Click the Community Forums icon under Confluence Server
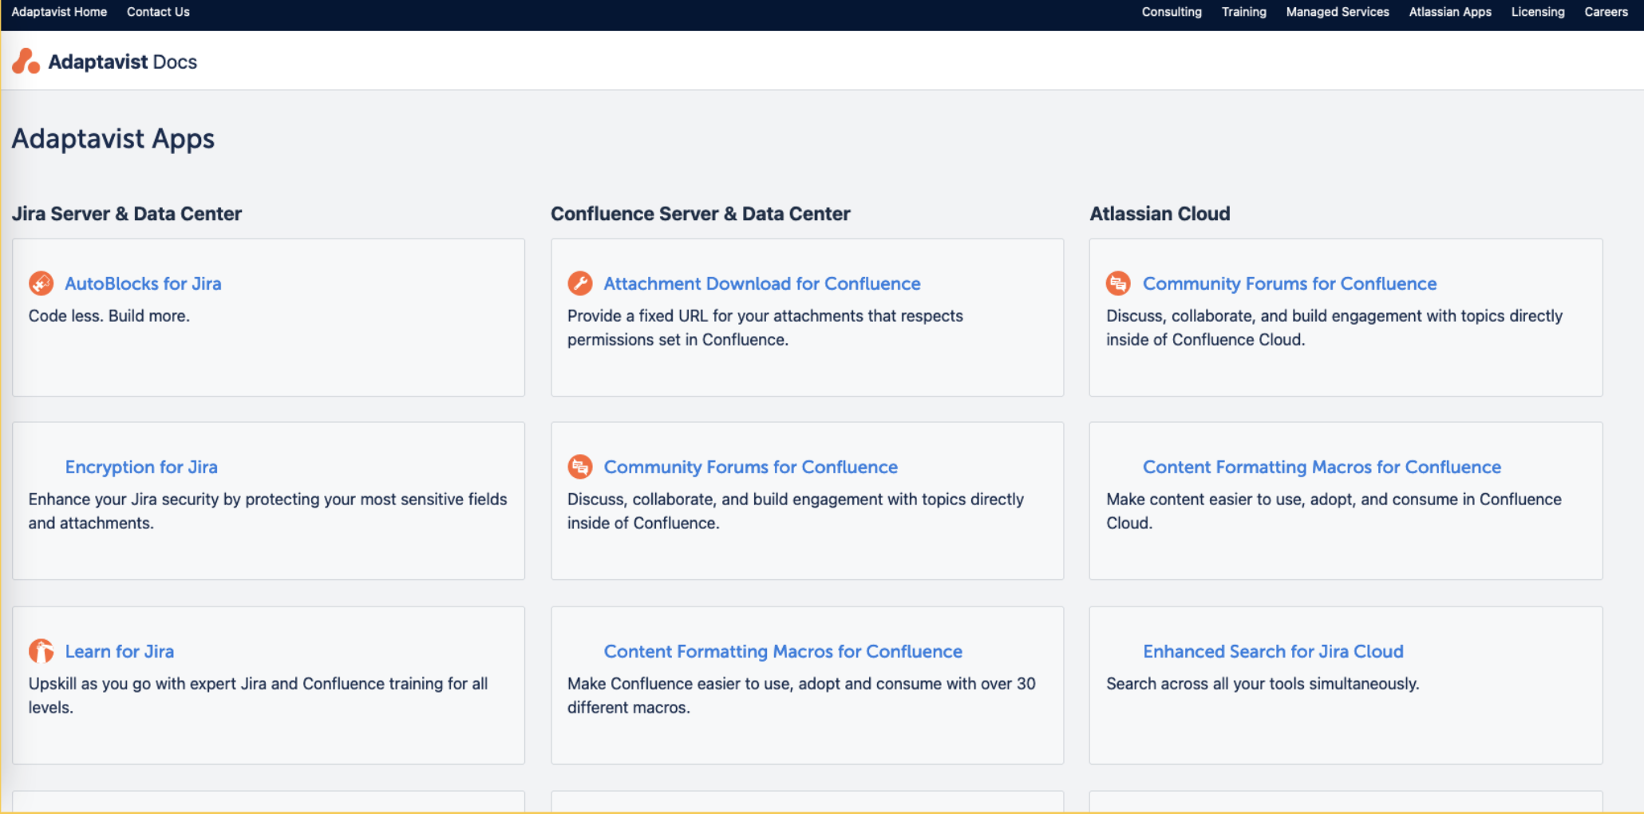The image size is (1644, 814). [x=580, y=467]
